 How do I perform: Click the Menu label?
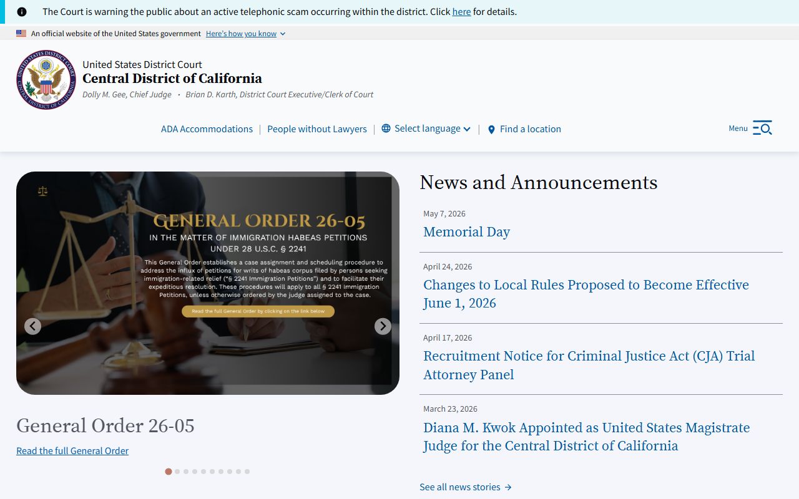pyautogui.click(x=738, y=128)
